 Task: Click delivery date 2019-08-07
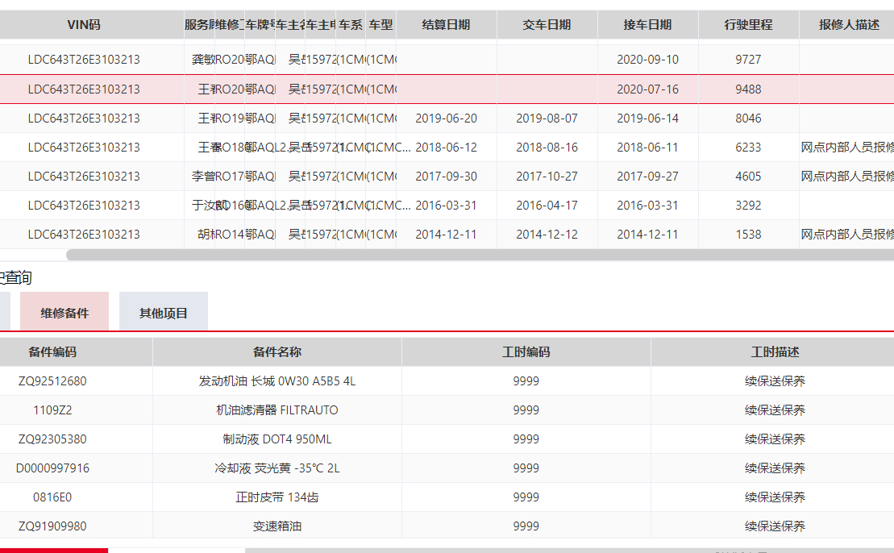click(547, 118)
